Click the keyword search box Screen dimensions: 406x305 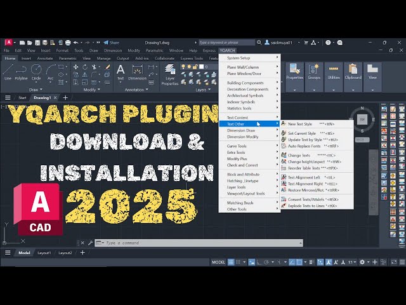click(x=226, y=43)
